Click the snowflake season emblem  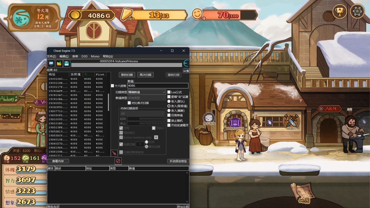21,18
